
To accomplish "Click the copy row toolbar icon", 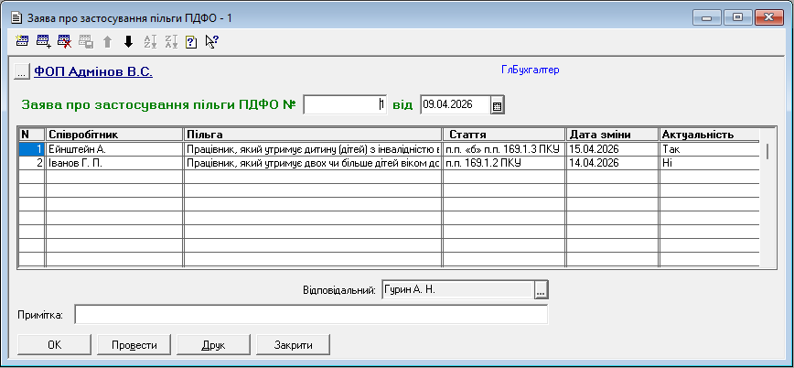I will [x=86, y=41].
